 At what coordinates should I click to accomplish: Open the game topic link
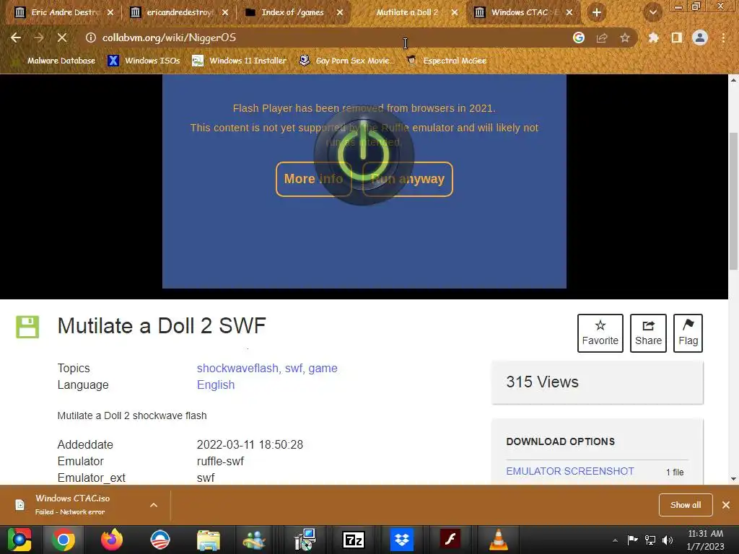tap(323, 369)
